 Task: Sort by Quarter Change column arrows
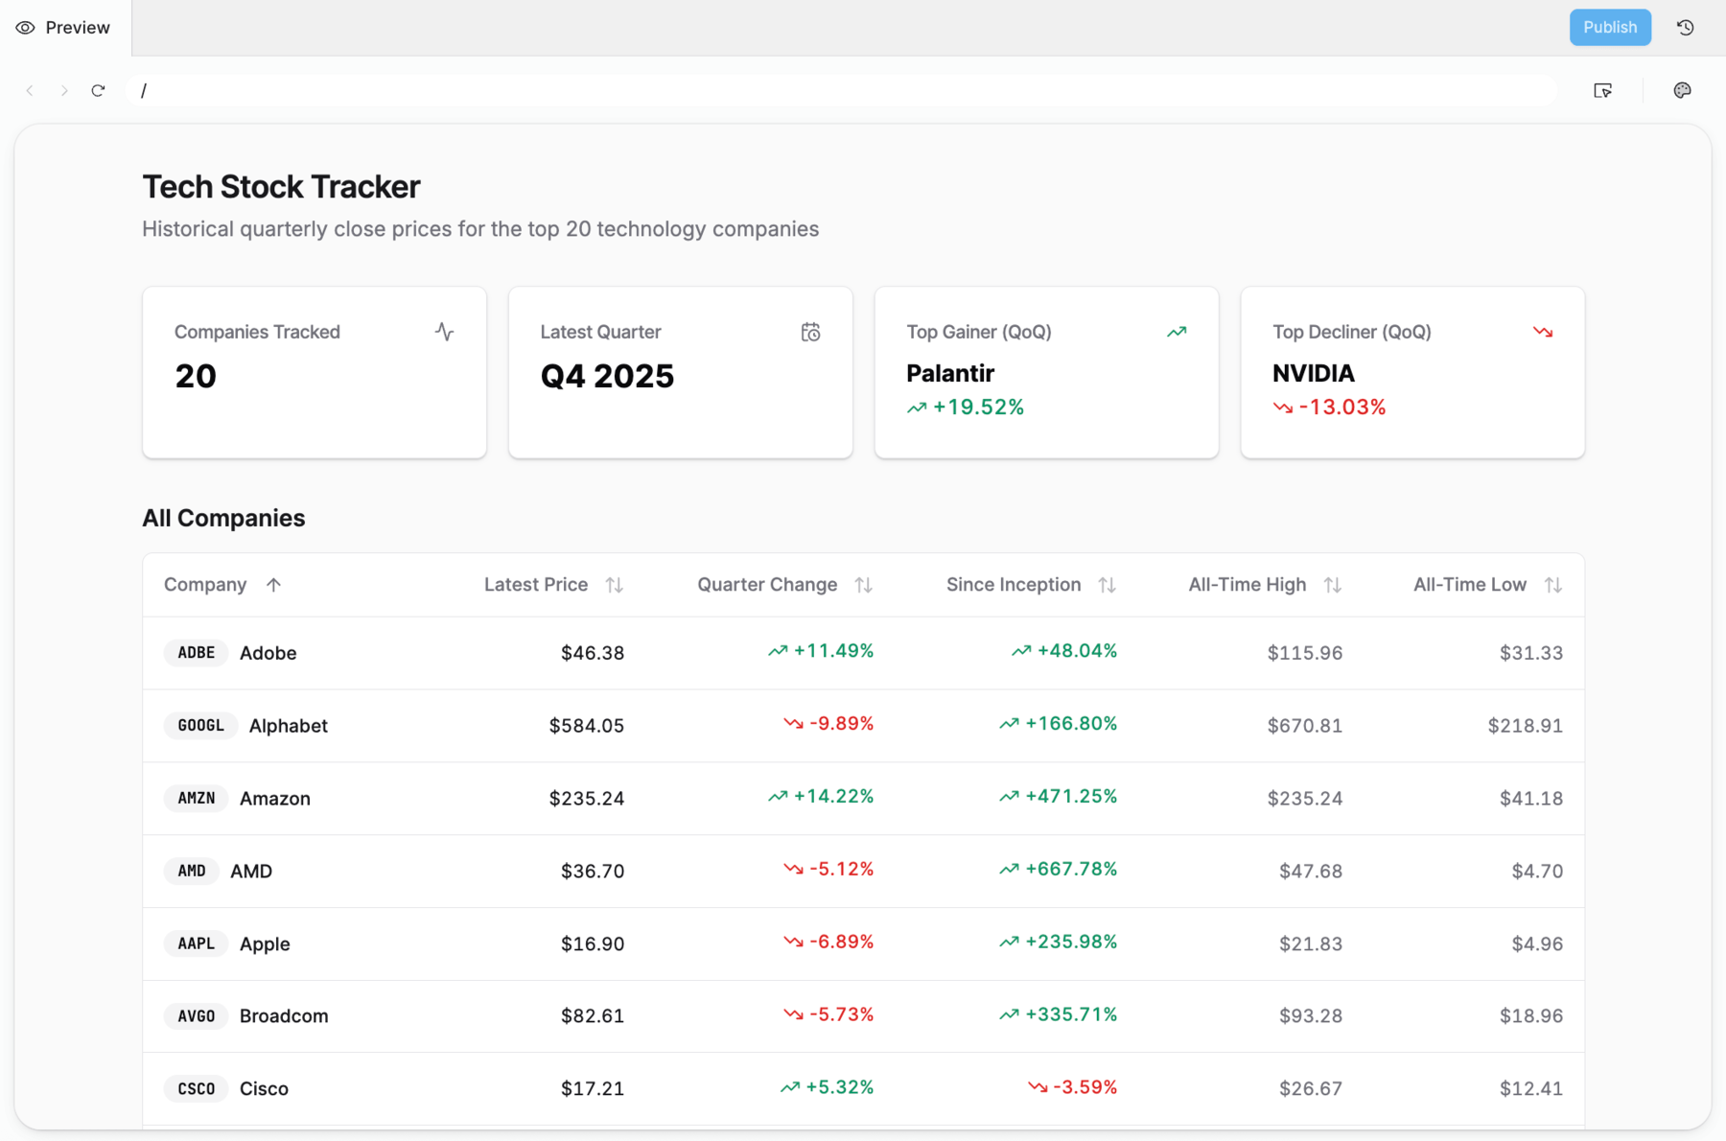click(864, 585)
